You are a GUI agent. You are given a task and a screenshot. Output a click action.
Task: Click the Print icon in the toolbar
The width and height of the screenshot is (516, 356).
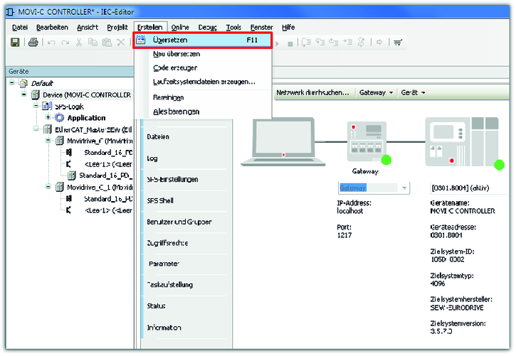click(33, 43)
